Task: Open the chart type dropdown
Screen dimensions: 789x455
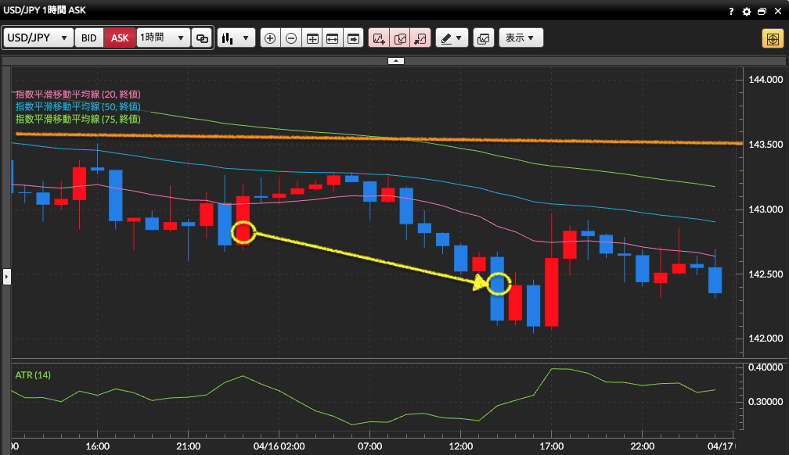Action: click(x=236, y=38)
